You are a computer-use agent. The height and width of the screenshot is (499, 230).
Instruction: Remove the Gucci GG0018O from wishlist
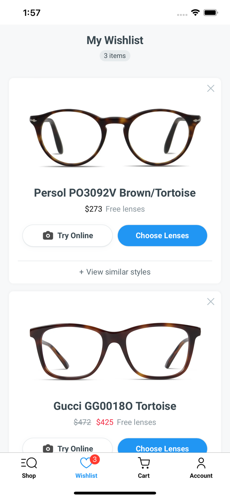tap(211, 301)
